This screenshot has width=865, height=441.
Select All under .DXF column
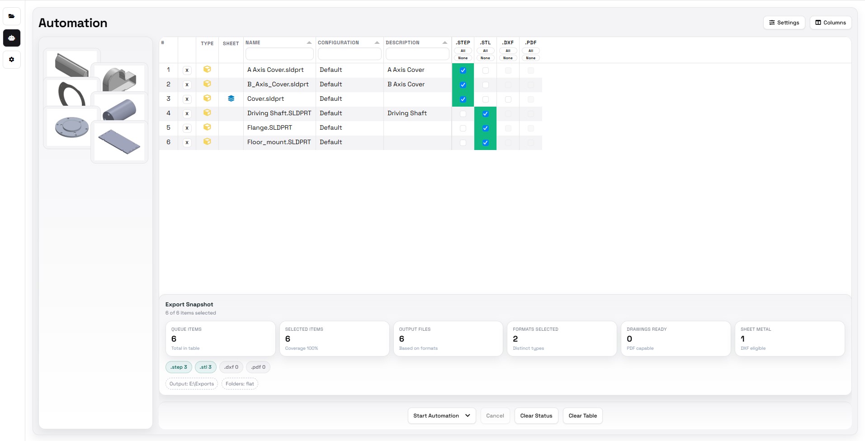[x=508, y=51]
